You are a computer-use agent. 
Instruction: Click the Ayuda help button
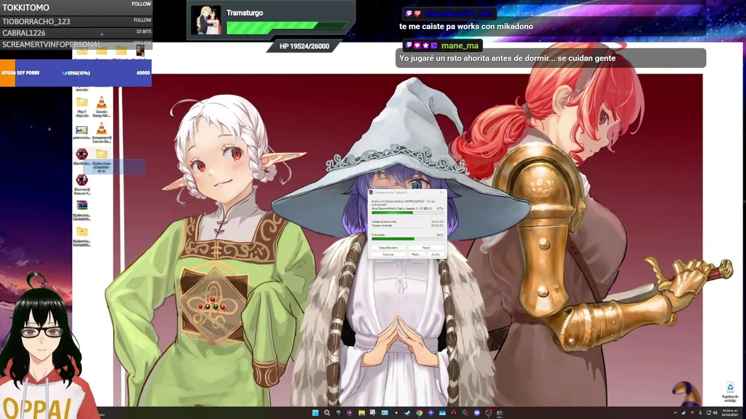coord(435,254)
